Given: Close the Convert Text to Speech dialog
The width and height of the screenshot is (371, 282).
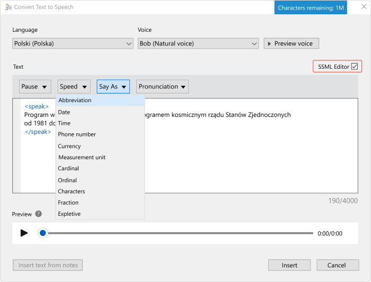Looking at the screenshot, I should click(364, 7).
